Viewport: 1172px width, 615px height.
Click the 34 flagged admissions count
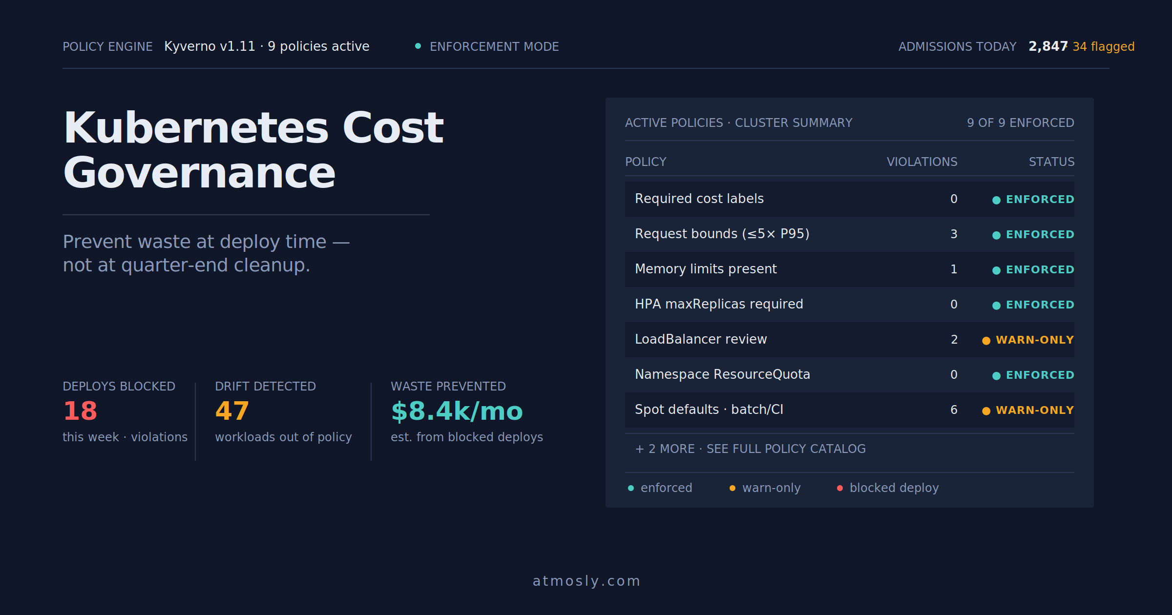pos(1104,46)
